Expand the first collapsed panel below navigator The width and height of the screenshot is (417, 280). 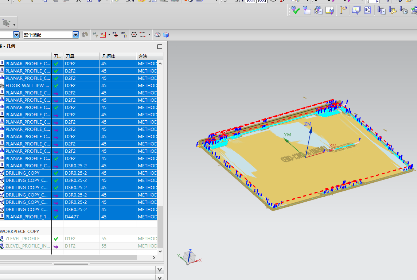159,270
